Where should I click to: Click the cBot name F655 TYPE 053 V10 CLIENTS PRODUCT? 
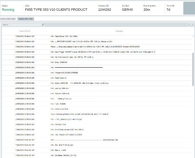click(x=56, y=10)
